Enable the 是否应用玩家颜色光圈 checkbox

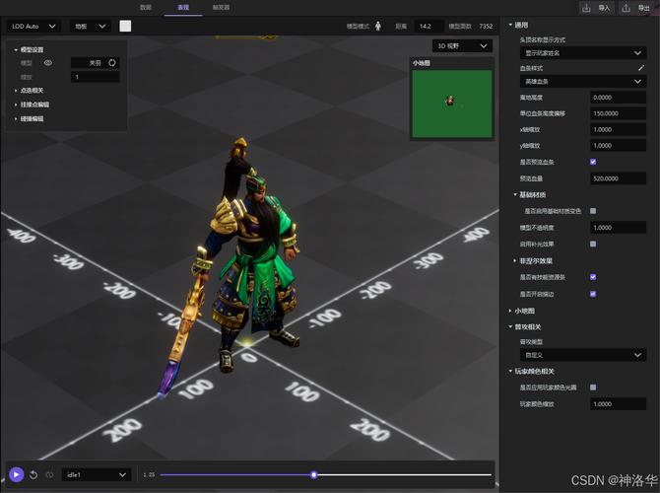tap(593, 387)
